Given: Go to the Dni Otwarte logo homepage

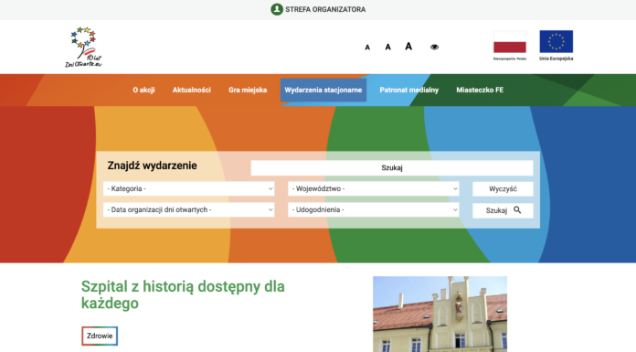Looking at the screenshot, I should [84, 48].
